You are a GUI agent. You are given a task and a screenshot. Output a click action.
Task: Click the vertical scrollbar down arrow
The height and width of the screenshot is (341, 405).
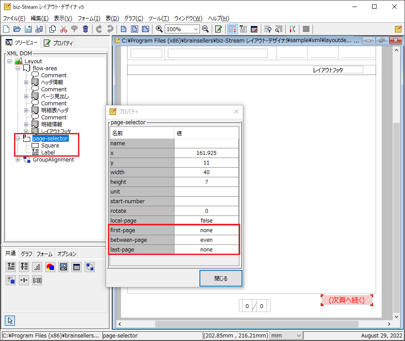click(x=397, y=317)
